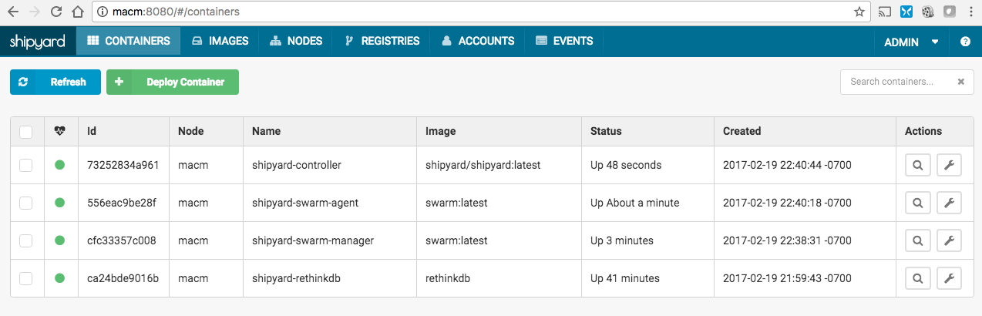
Task: Open the Containers tab
Action: click(129, 41)
